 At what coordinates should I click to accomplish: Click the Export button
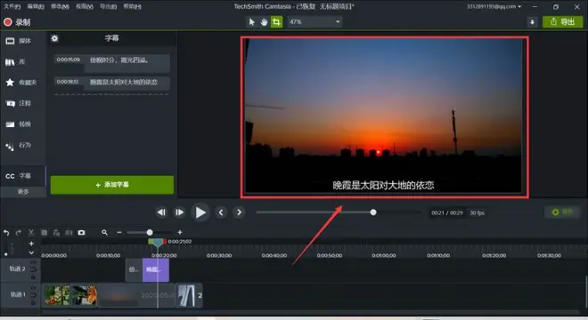(562, 21)
